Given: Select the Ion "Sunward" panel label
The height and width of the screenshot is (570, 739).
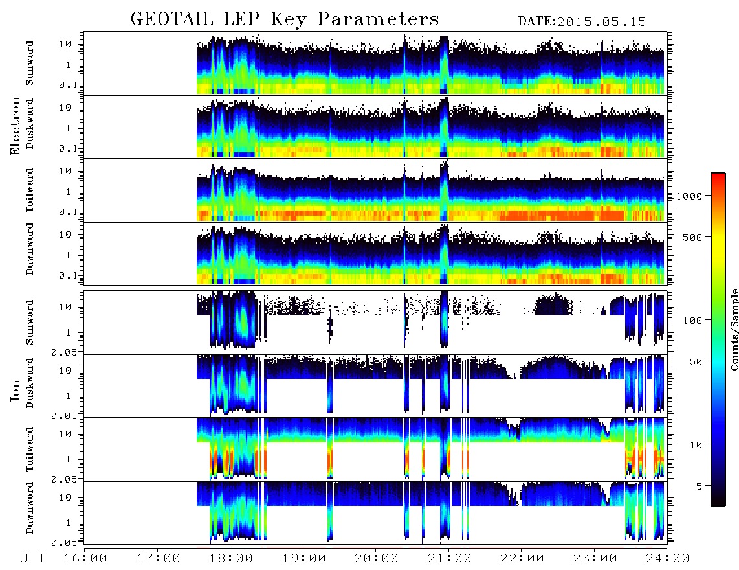Looking at the screenshot, I should [x=30, y=323].
